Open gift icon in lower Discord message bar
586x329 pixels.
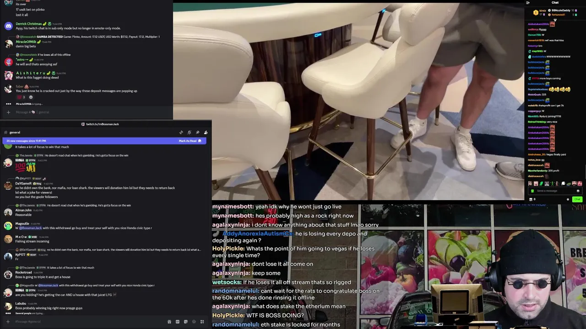(x=169, y=322)
